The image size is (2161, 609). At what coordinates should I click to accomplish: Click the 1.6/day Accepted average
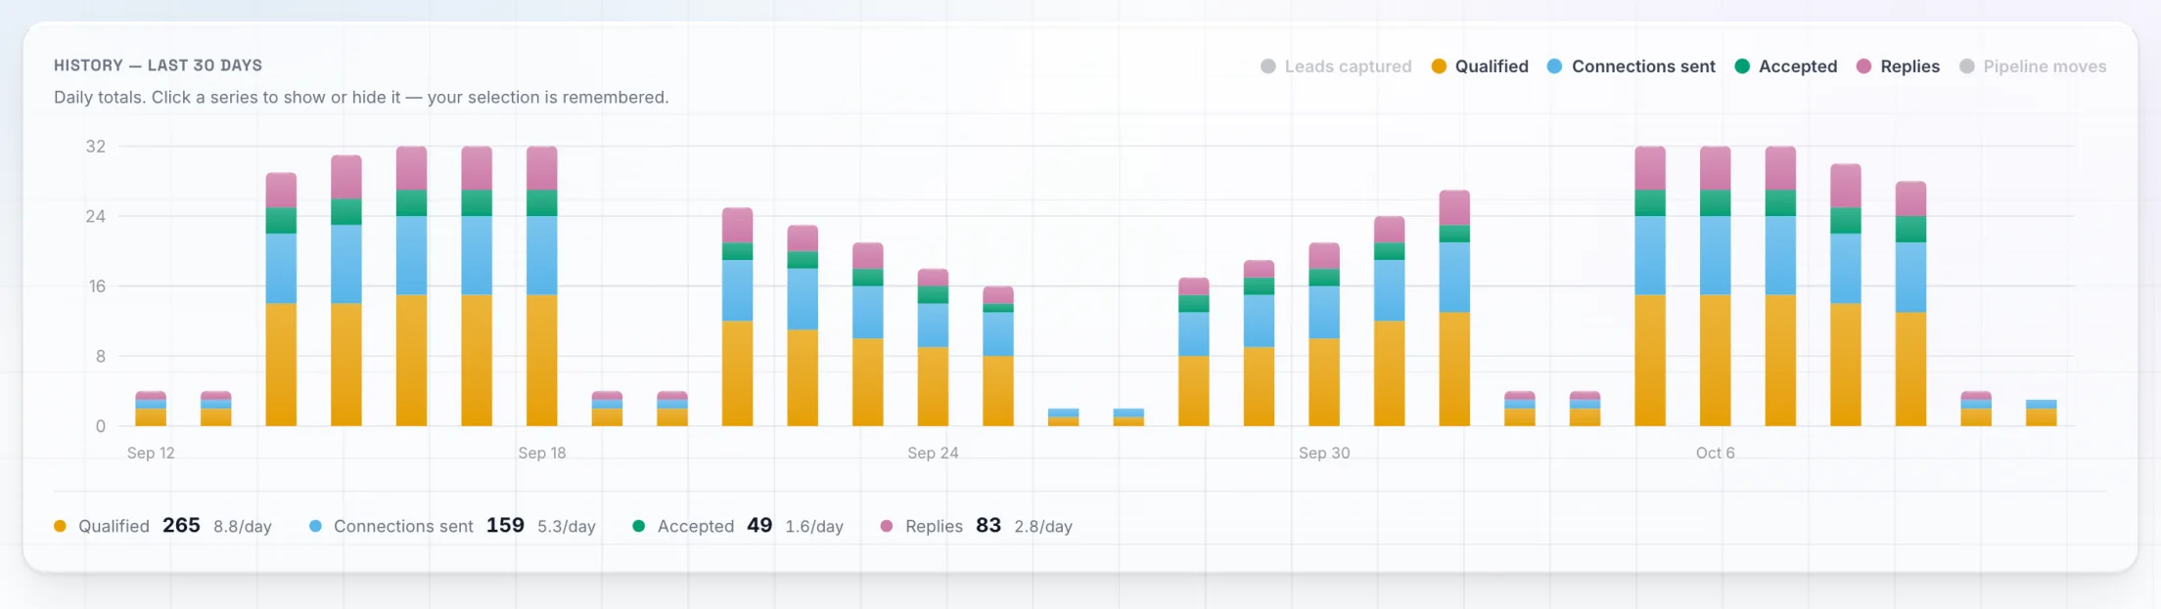click(814, 526)
